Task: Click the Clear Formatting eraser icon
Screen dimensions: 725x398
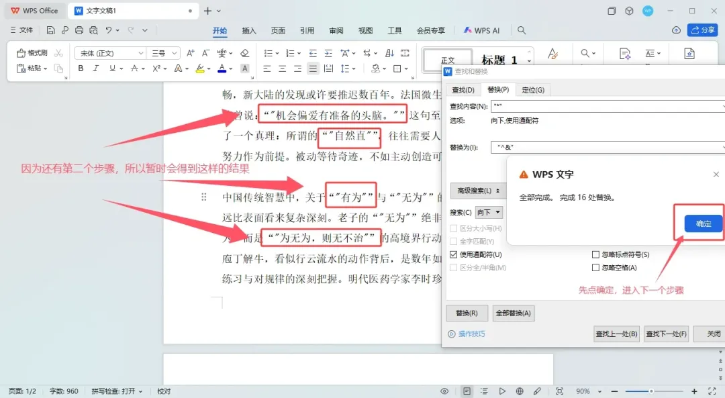Action: [244, 53]
